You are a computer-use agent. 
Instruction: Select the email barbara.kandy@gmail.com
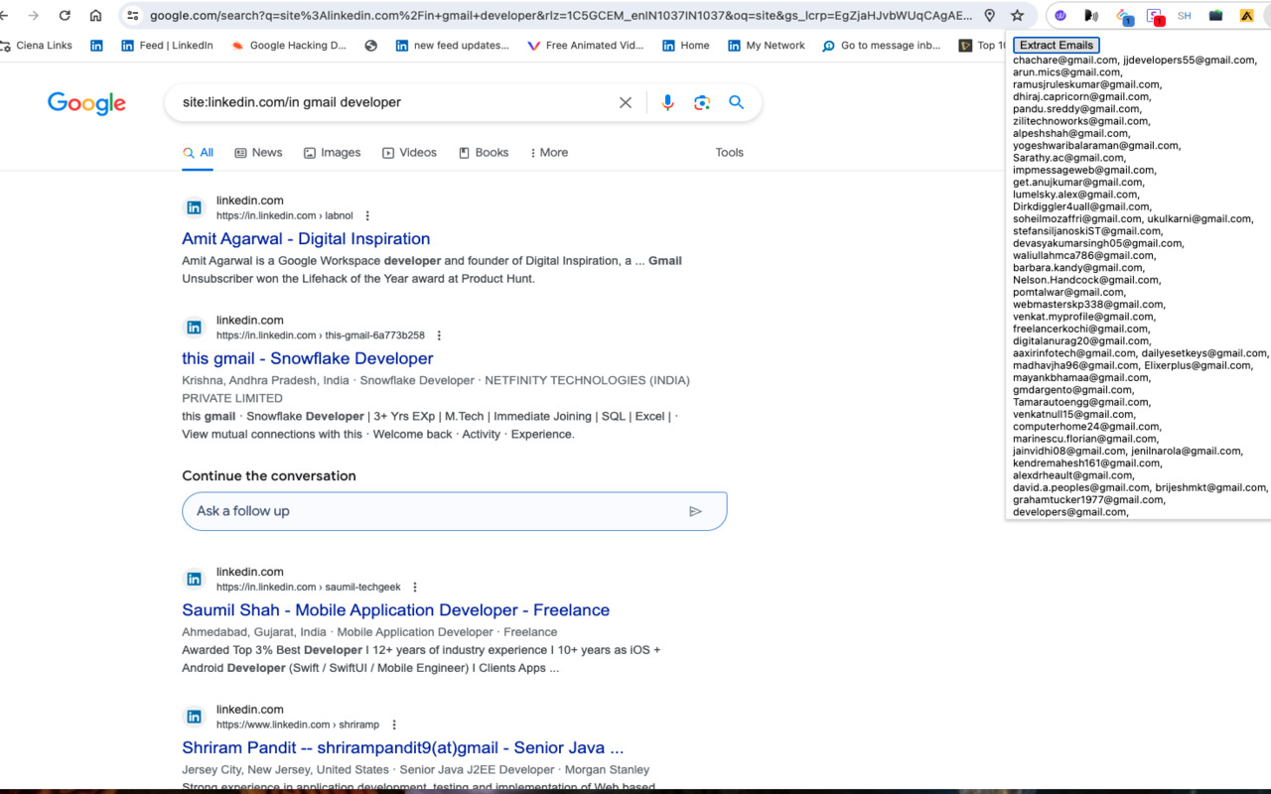[x=1078, y=268]
